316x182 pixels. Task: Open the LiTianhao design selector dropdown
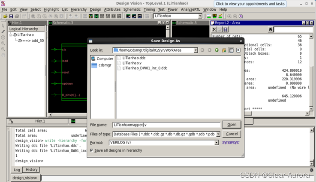tap(200, 16)
